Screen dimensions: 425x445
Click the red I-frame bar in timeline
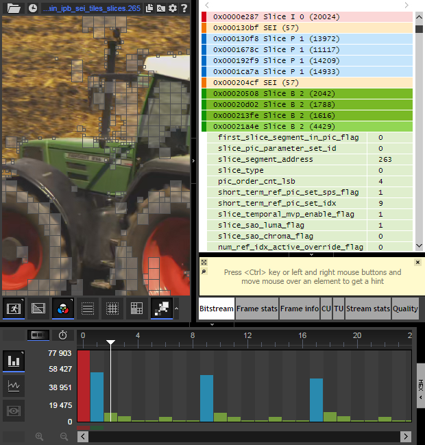84,386
